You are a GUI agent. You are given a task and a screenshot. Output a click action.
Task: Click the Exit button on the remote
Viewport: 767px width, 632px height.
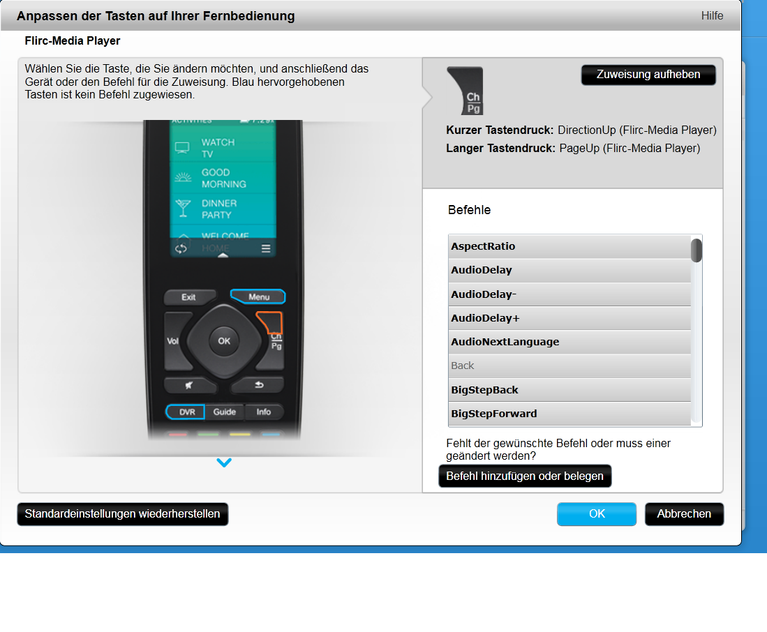pyautogui.click(x=190, y=297)
